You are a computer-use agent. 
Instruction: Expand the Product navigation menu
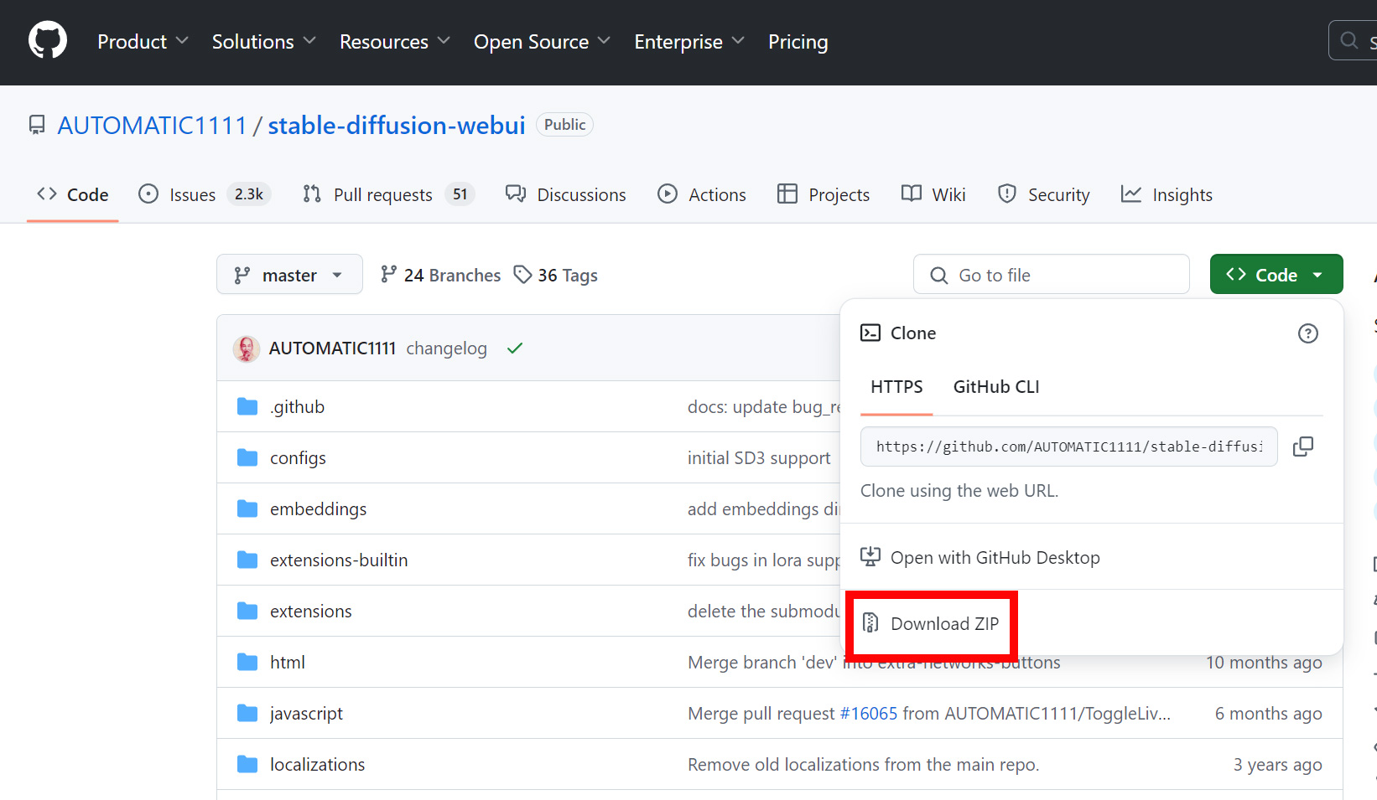coord(143,42)
